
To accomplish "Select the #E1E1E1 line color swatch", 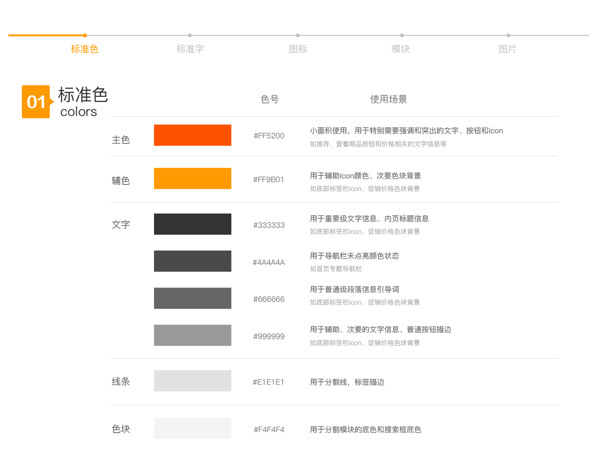I will [x=193, y=381].
